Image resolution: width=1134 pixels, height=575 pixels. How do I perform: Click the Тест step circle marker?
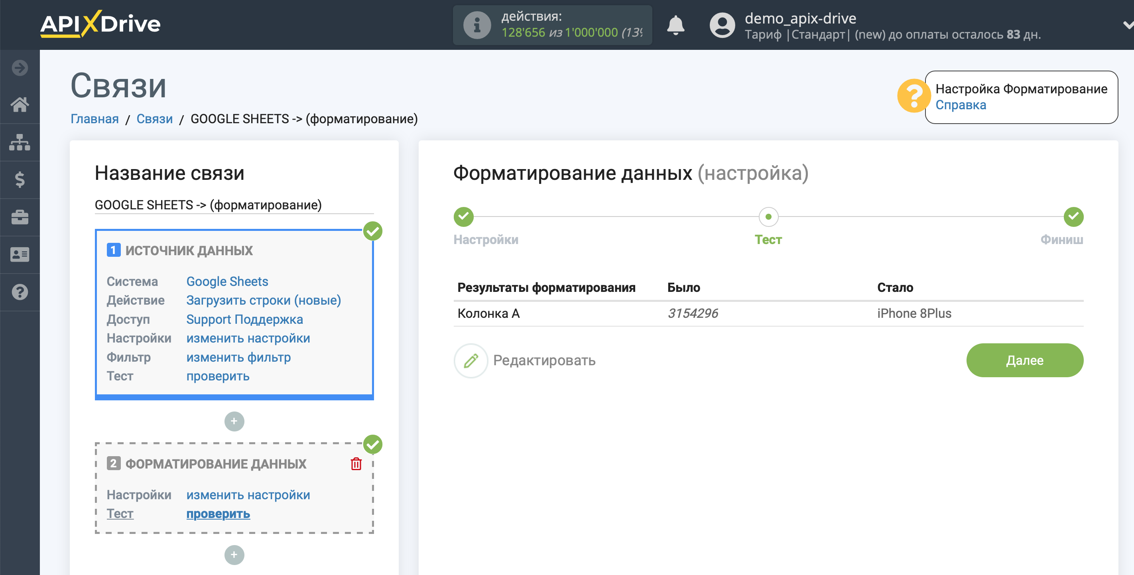(x=769, y=217)
